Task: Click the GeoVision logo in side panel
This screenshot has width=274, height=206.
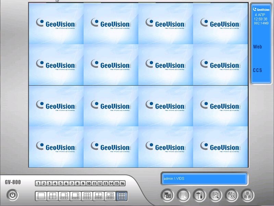Action: click(x=261, y=10)
